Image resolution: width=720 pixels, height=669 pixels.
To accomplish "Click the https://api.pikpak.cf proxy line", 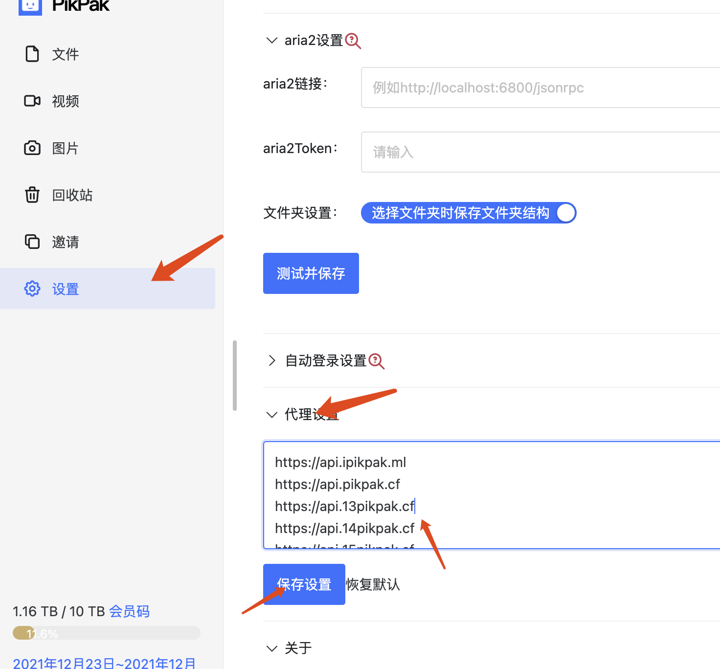I will pyautogui.click(x=337, y=484).
